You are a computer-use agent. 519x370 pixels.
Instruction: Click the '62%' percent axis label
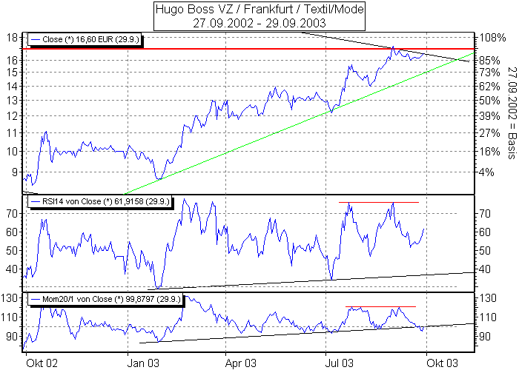(490, 87)
